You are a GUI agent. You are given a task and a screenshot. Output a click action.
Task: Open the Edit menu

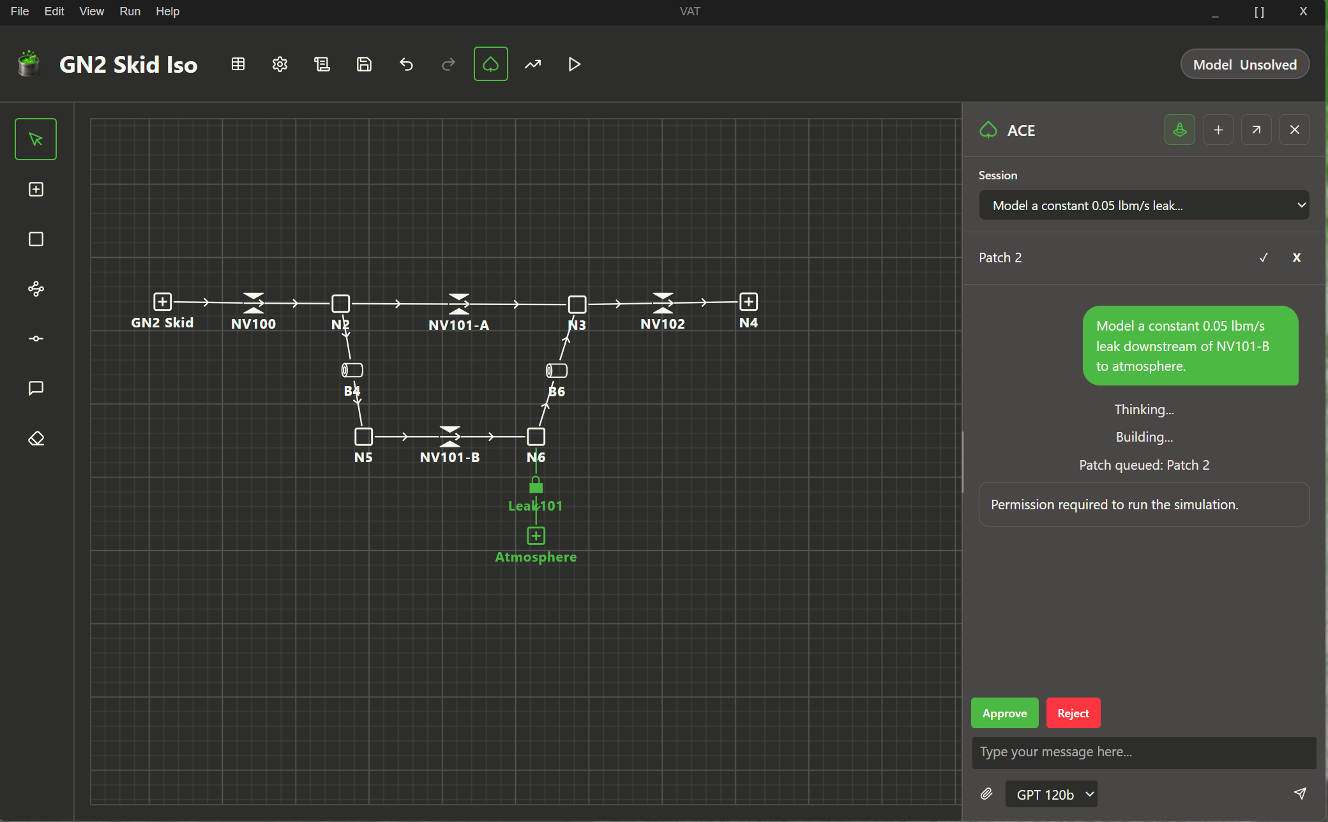[54, 11]
